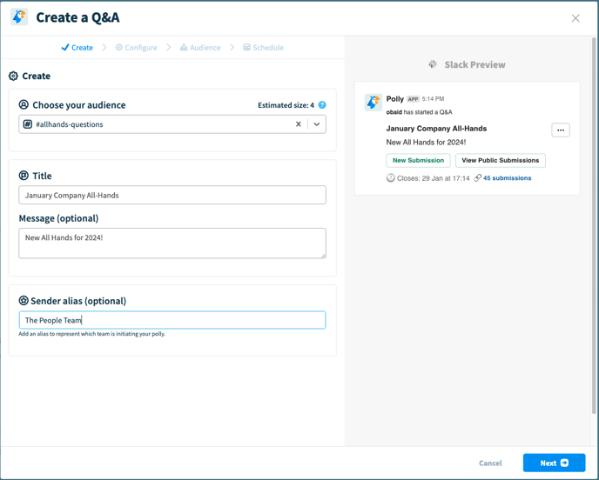The image size is (599, 480).
Task: Go to the Audience step
Action: (200, 47)
